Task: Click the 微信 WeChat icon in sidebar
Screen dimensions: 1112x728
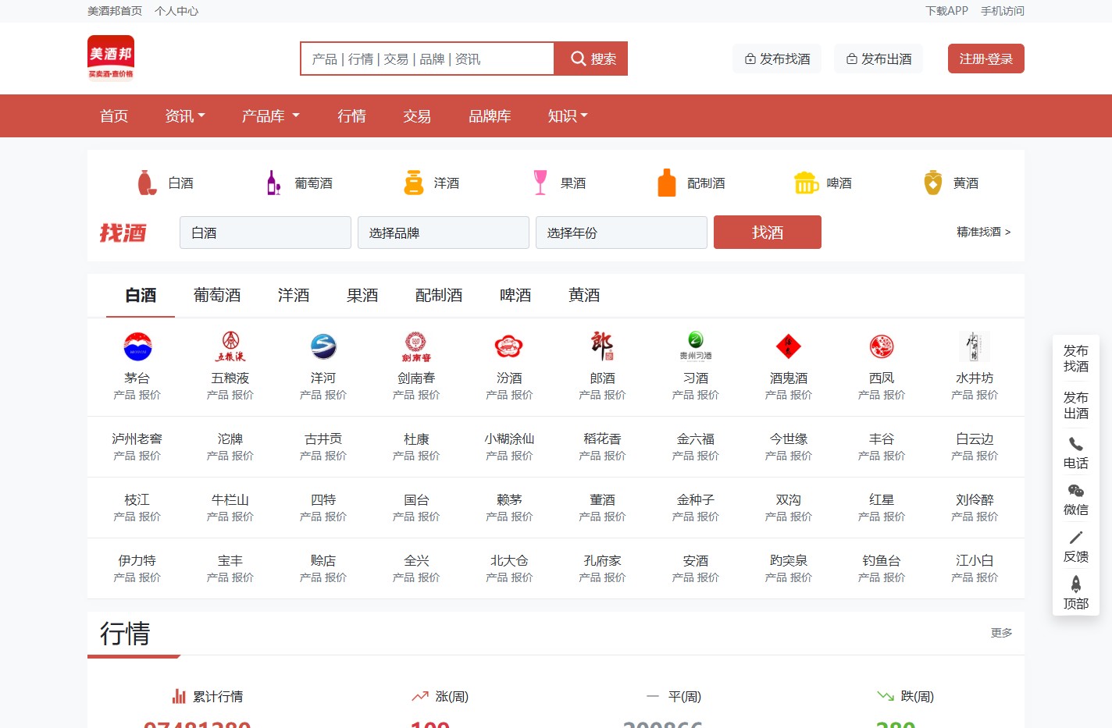Action: click(1076, 491)
